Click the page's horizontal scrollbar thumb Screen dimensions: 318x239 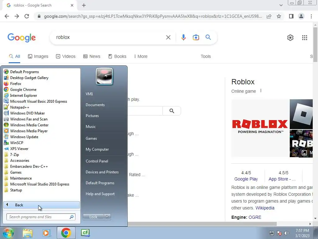tap(202, 224)
